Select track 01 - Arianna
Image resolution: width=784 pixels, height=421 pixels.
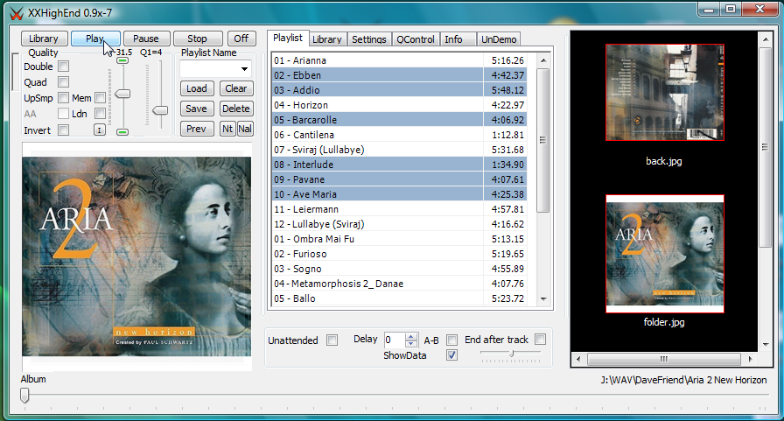pos(399,60)
